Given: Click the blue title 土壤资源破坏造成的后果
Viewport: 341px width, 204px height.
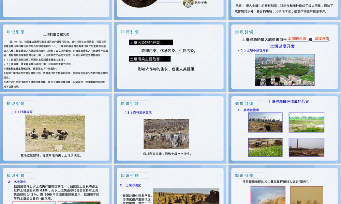Looking at the screenshot, I should pyautogui.click(x=288, y=102).
